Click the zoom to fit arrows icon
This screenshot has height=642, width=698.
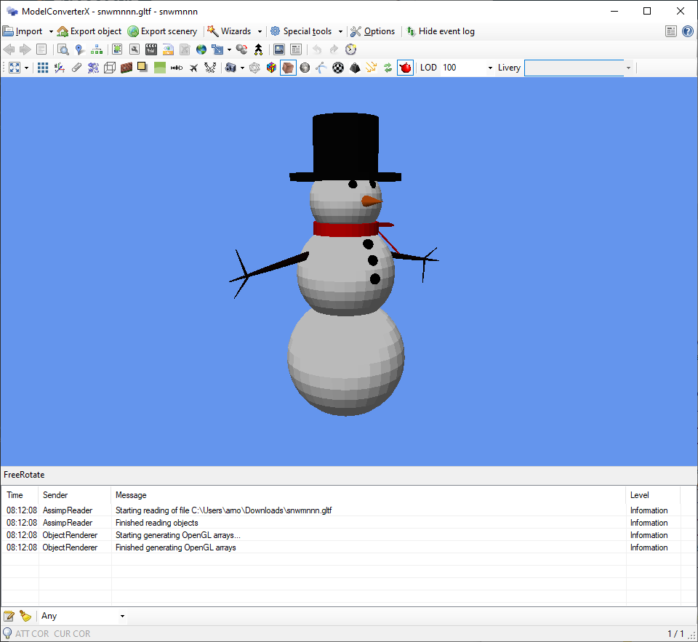pos(15,68)
